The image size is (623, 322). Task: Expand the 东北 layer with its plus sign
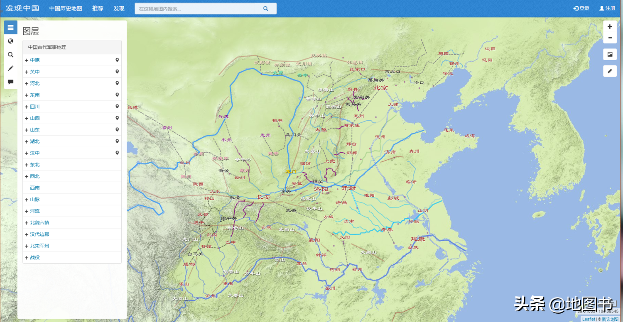[27, 165]
